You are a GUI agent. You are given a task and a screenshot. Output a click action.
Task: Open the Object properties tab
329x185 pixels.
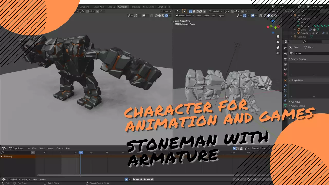pyautogui.click(x=285, y=80)
